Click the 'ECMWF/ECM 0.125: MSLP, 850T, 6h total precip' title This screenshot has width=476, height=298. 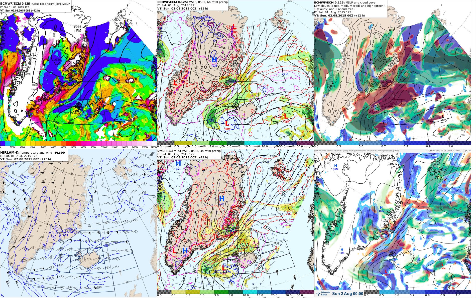pyautogui.click(x=192, y=2)
